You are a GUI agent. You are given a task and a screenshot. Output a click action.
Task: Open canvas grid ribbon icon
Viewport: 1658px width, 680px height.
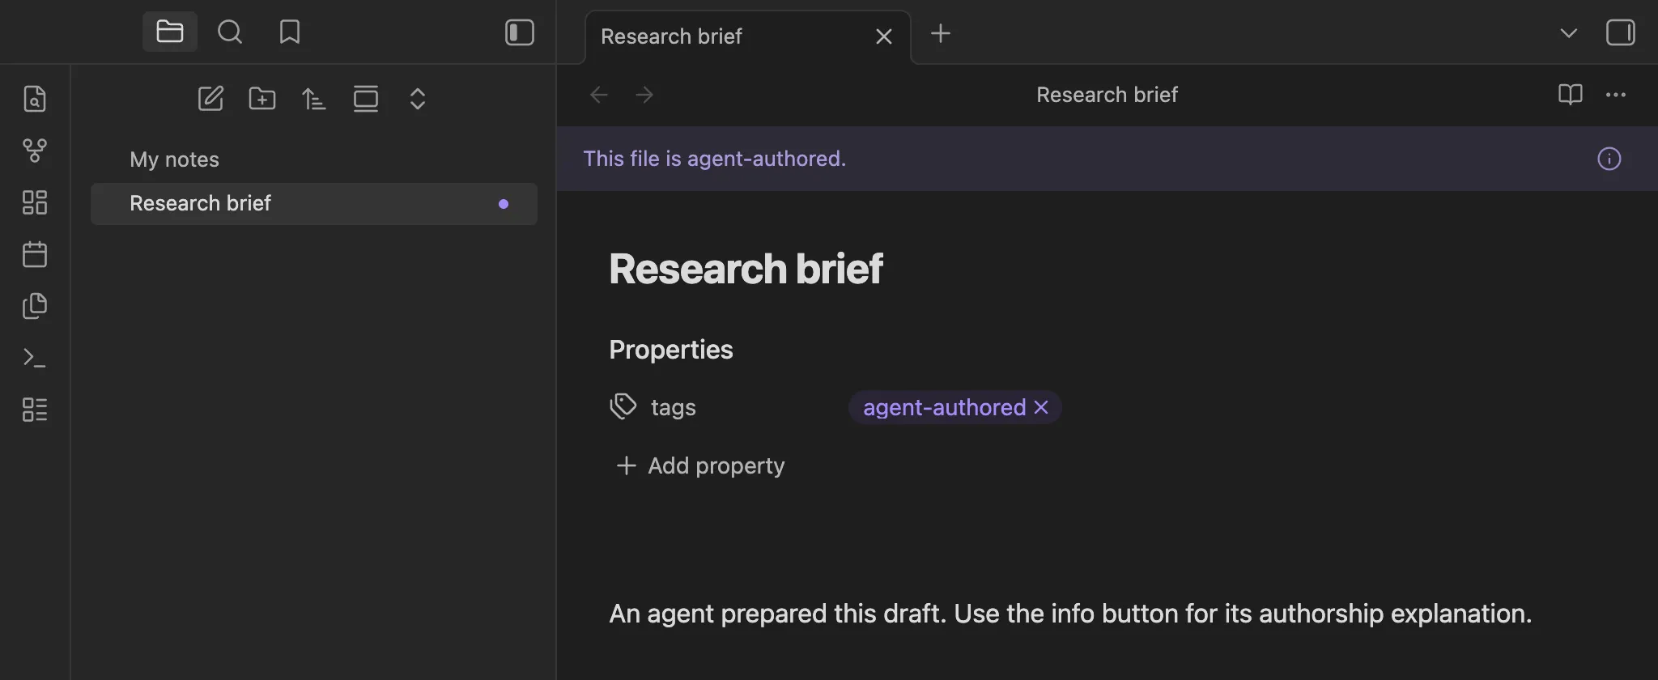(35, 202)
